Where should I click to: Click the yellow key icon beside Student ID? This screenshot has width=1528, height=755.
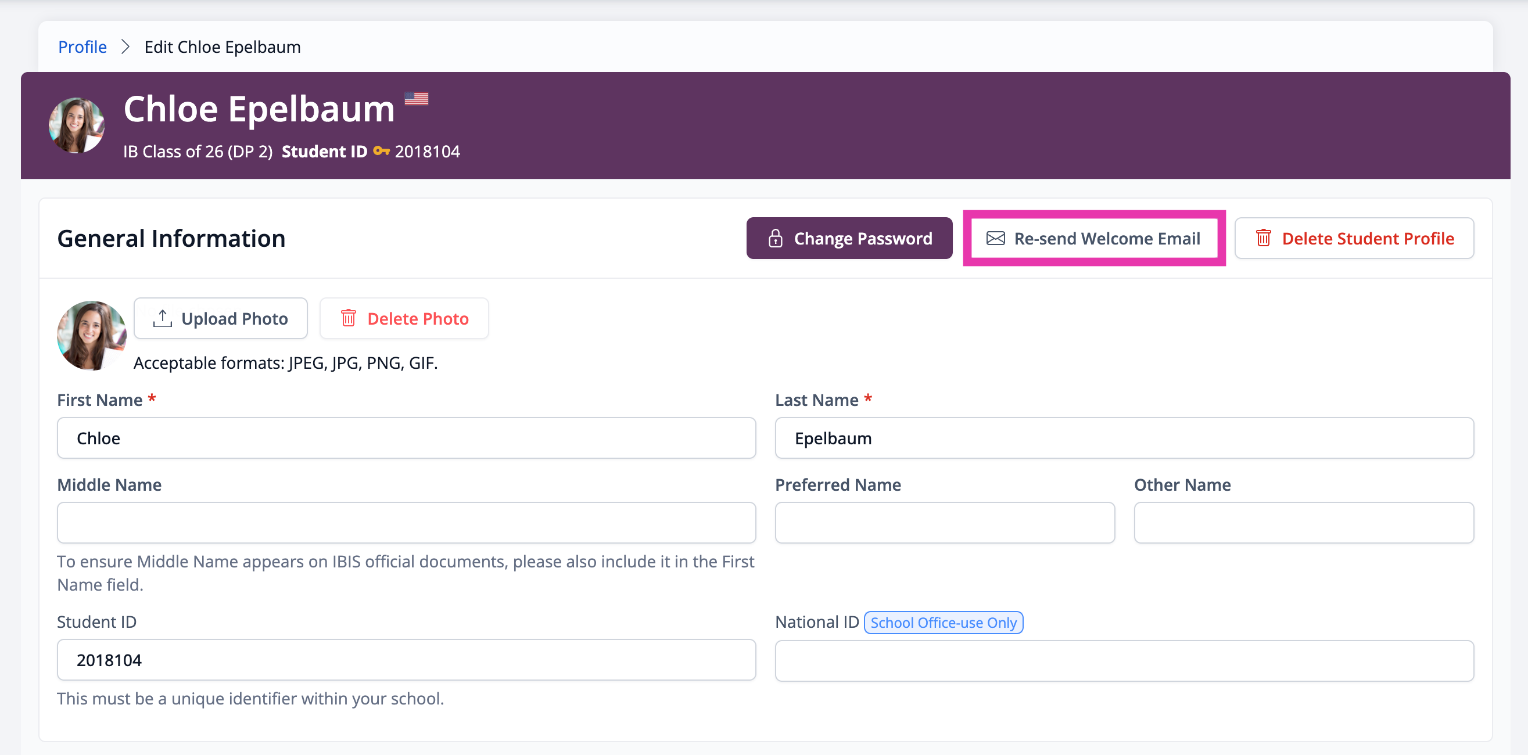381,151
